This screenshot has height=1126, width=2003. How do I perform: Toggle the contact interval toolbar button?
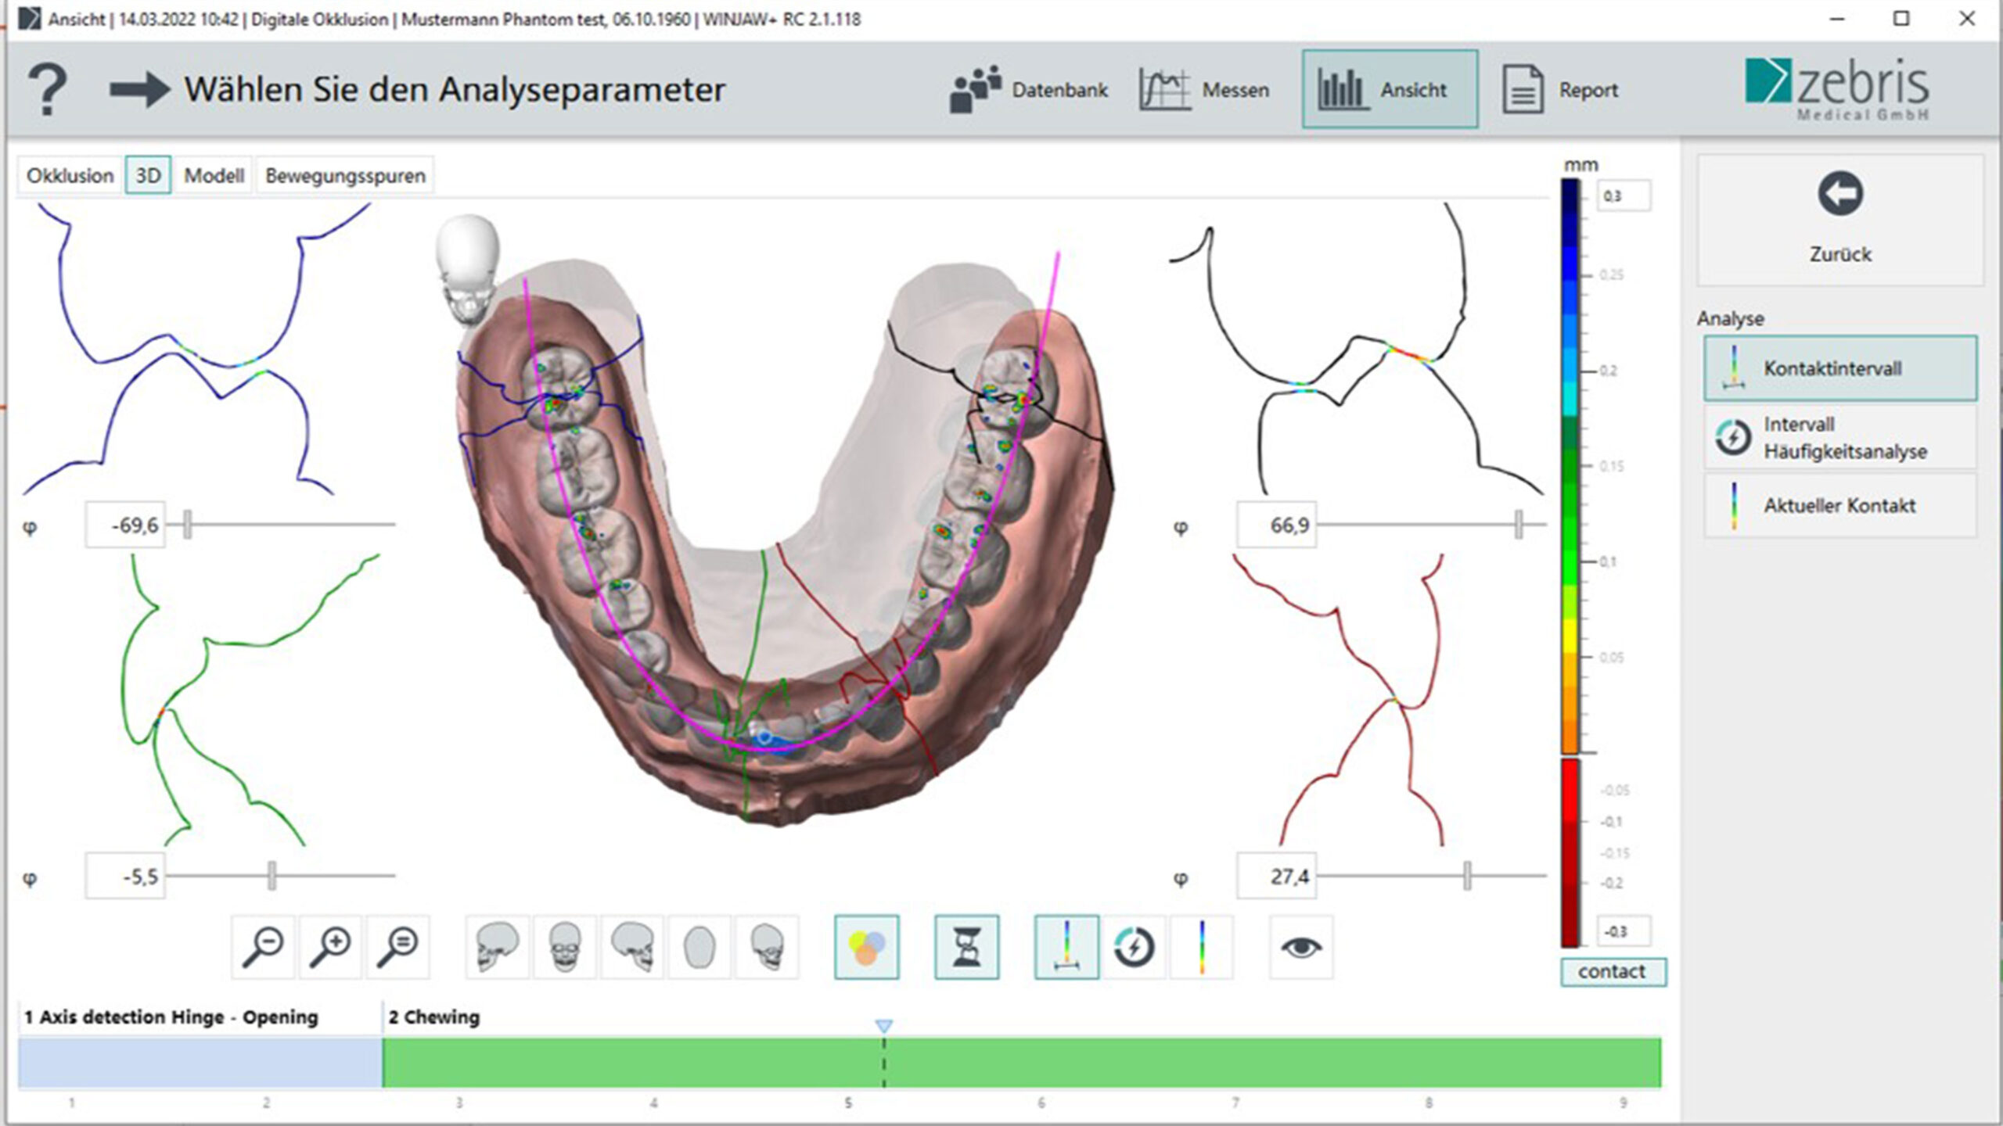[x=1066, y=947]
